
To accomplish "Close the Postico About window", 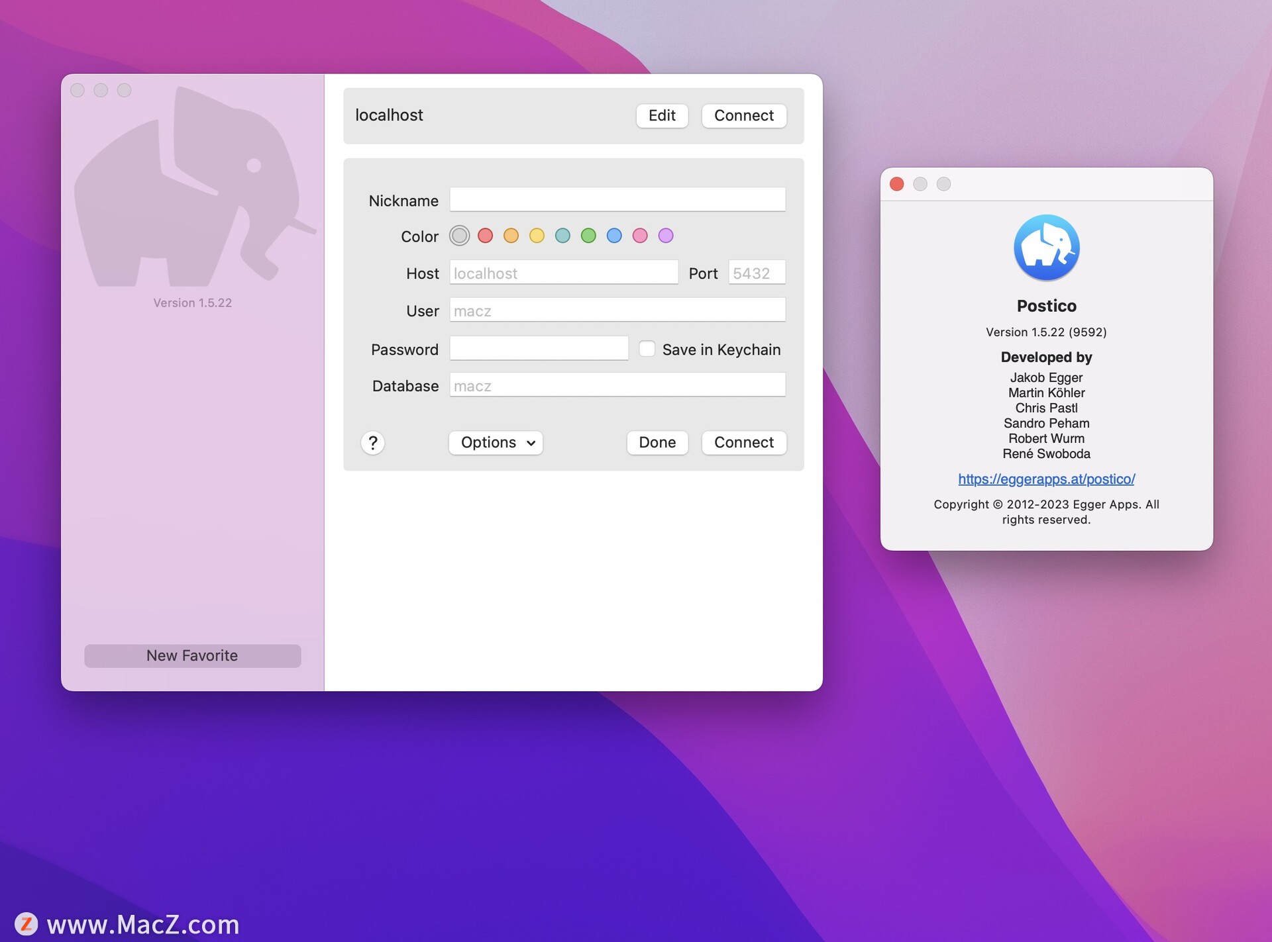I will (896, 184).
